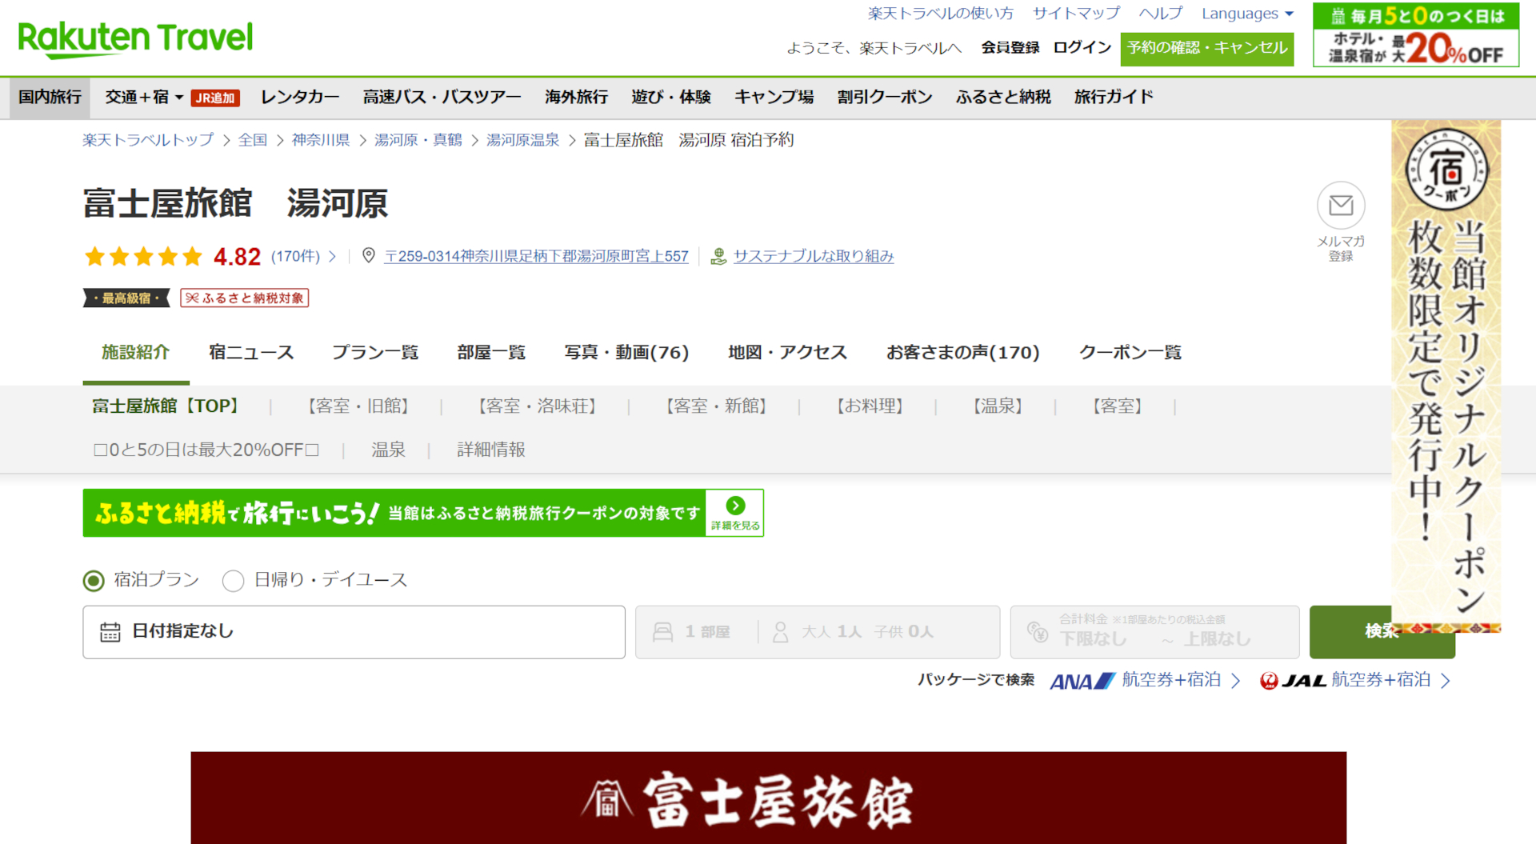Open the お客さまの声(170) tab

coord(962,353)
